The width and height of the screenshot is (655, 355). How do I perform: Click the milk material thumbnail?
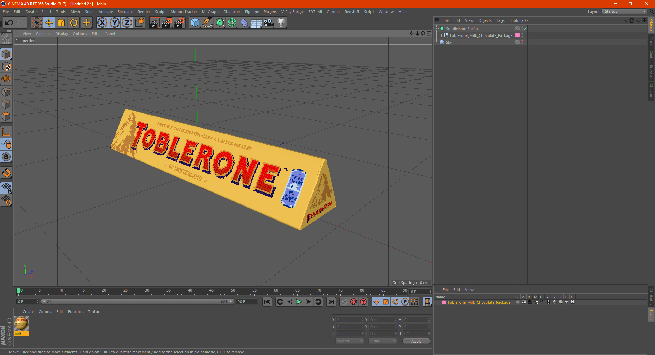point(21,324)
